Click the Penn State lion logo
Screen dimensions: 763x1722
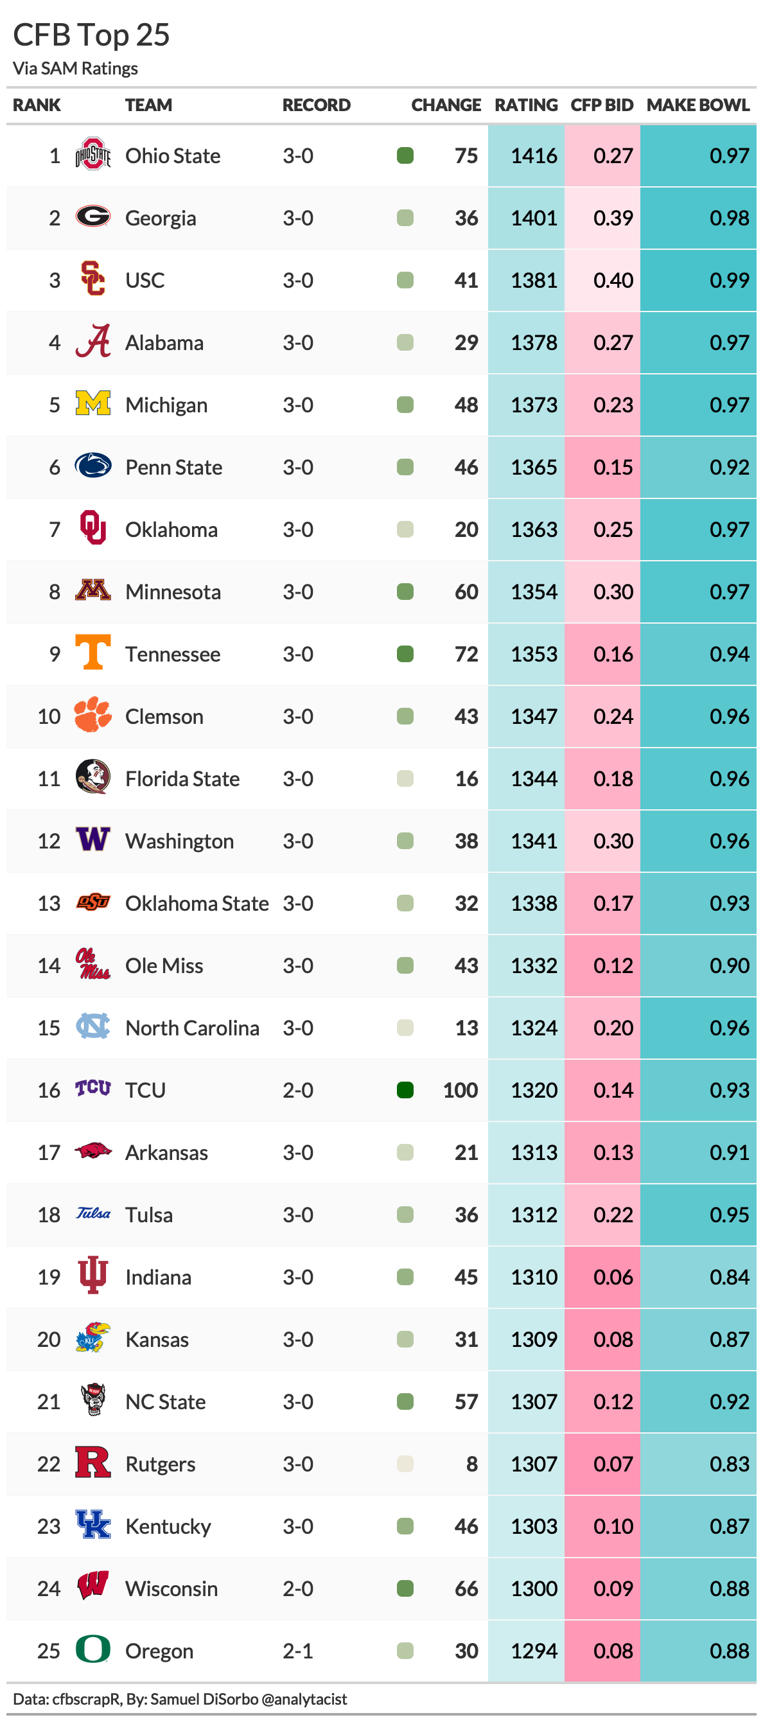click(92, 466)
